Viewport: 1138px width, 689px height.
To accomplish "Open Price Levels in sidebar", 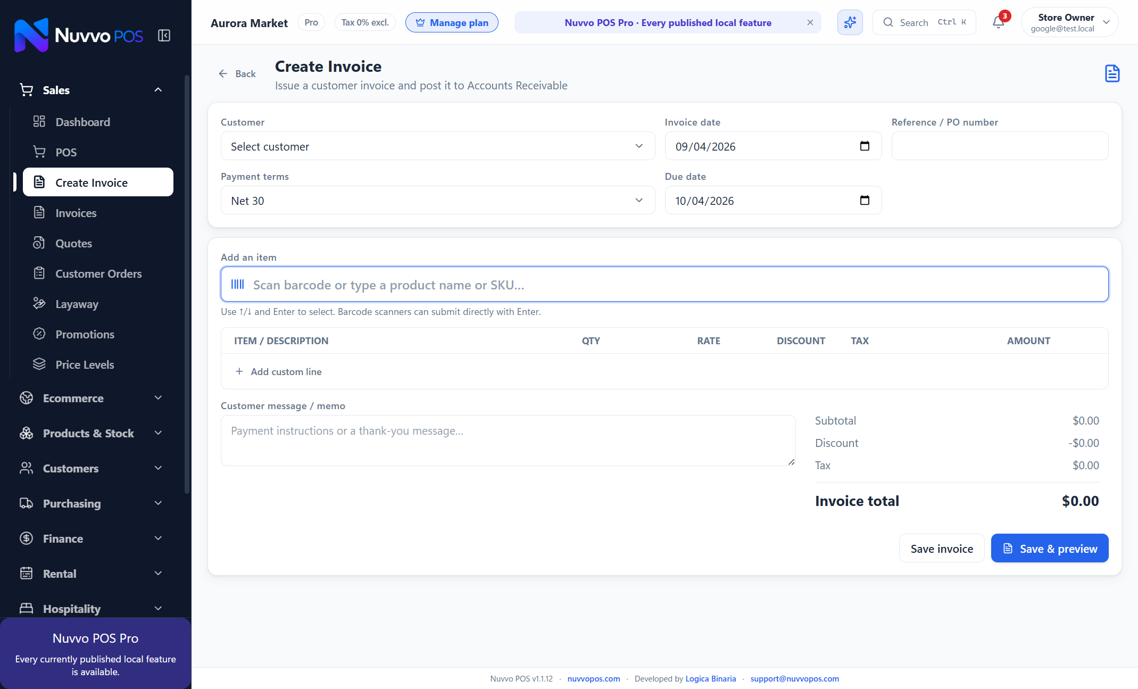I will pos(97,364).
